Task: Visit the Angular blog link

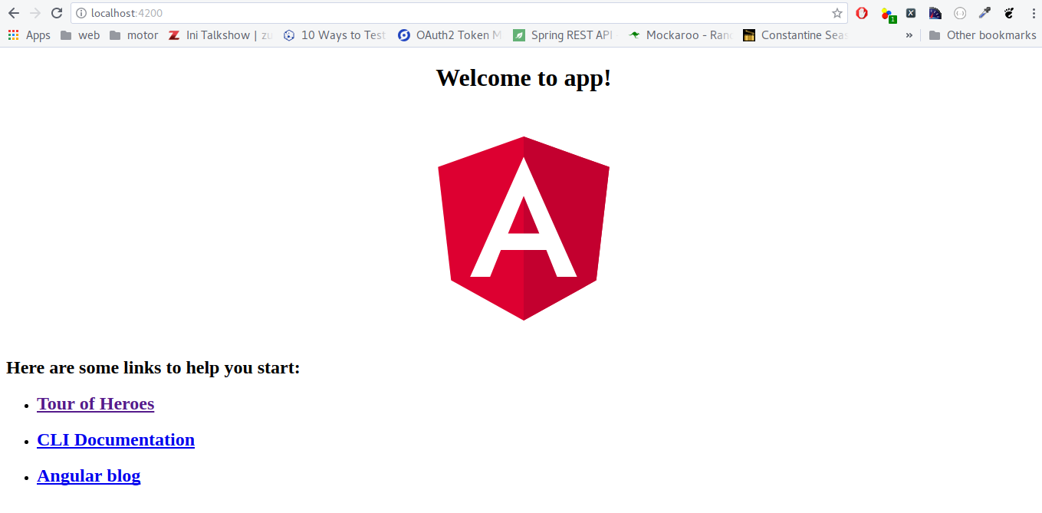Action: click(88, 475)
